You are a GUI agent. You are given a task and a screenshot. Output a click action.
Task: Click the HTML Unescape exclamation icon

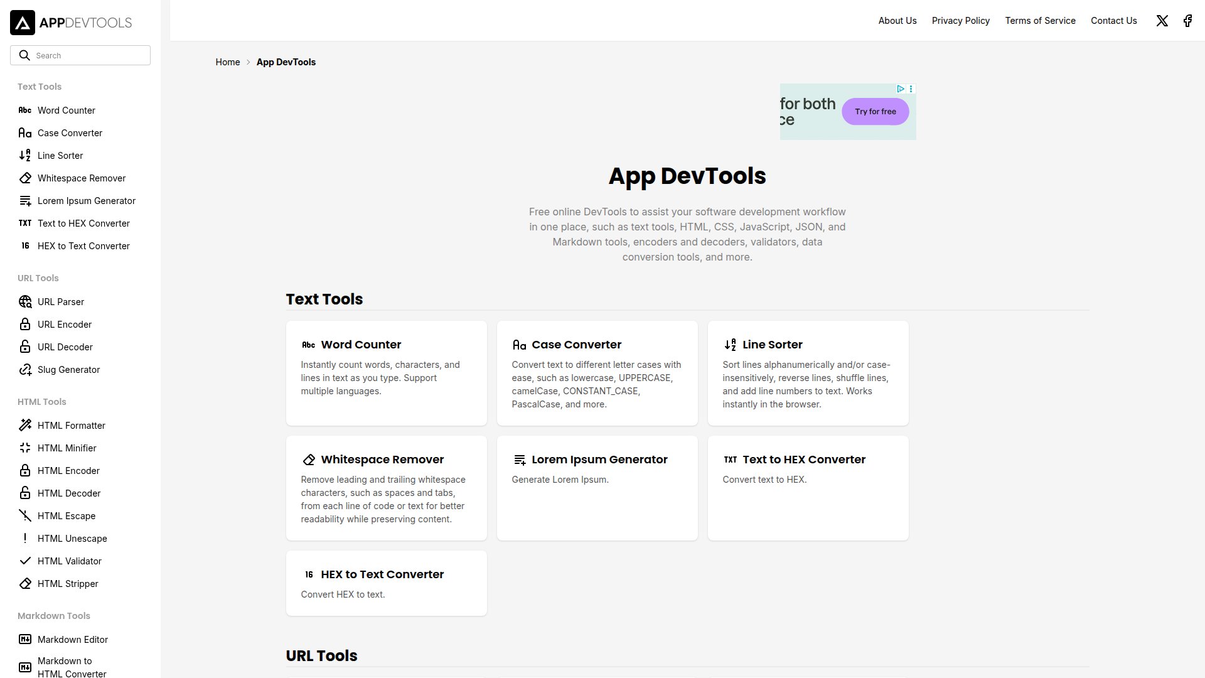[25, 539]
